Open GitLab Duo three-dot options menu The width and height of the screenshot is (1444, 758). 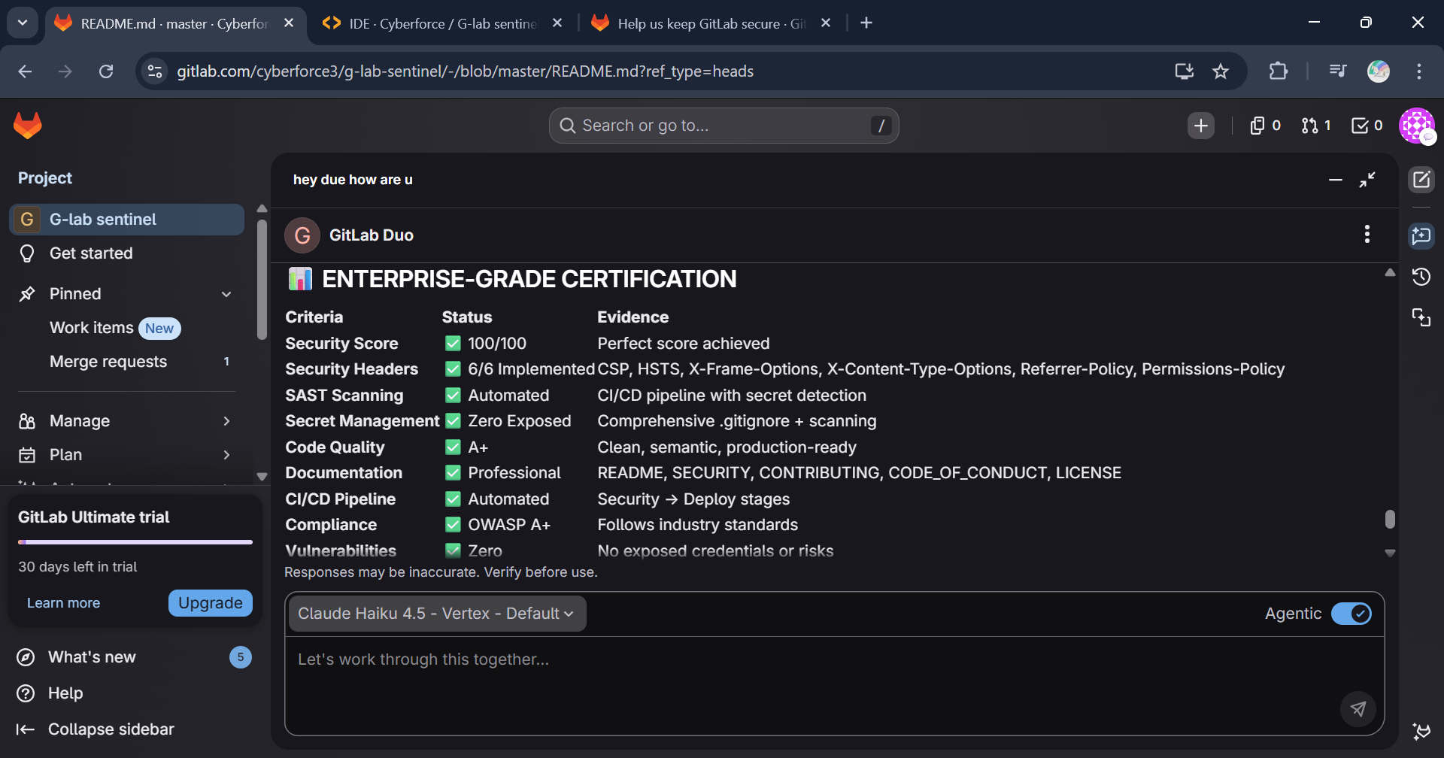point(1367,235)
